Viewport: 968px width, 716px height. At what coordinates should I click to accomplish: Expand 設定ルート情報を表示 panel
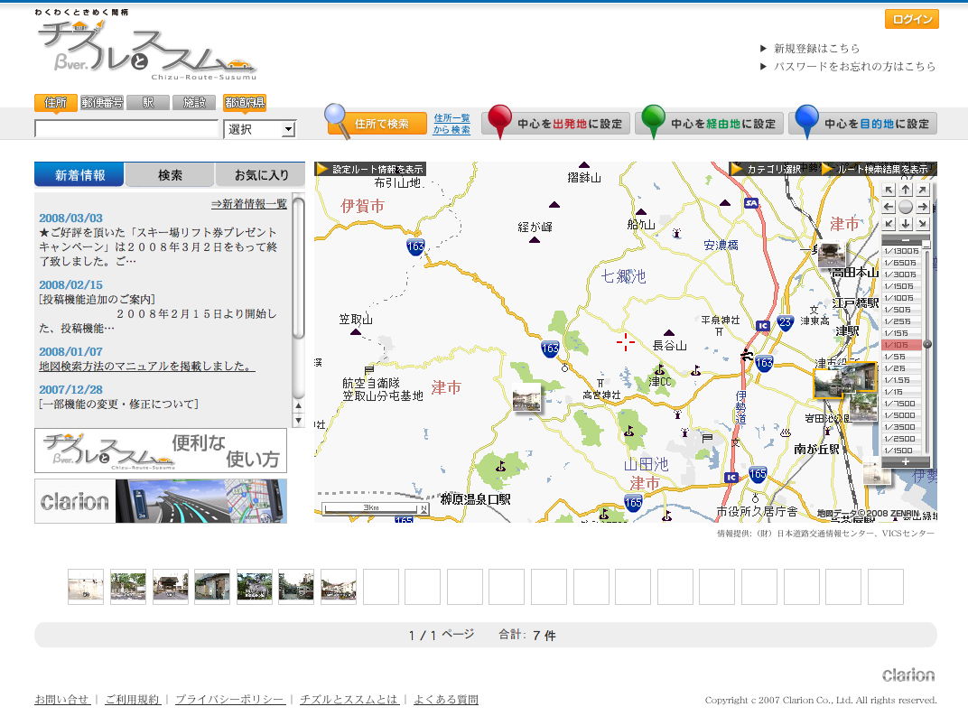click(x=370, y=169)
